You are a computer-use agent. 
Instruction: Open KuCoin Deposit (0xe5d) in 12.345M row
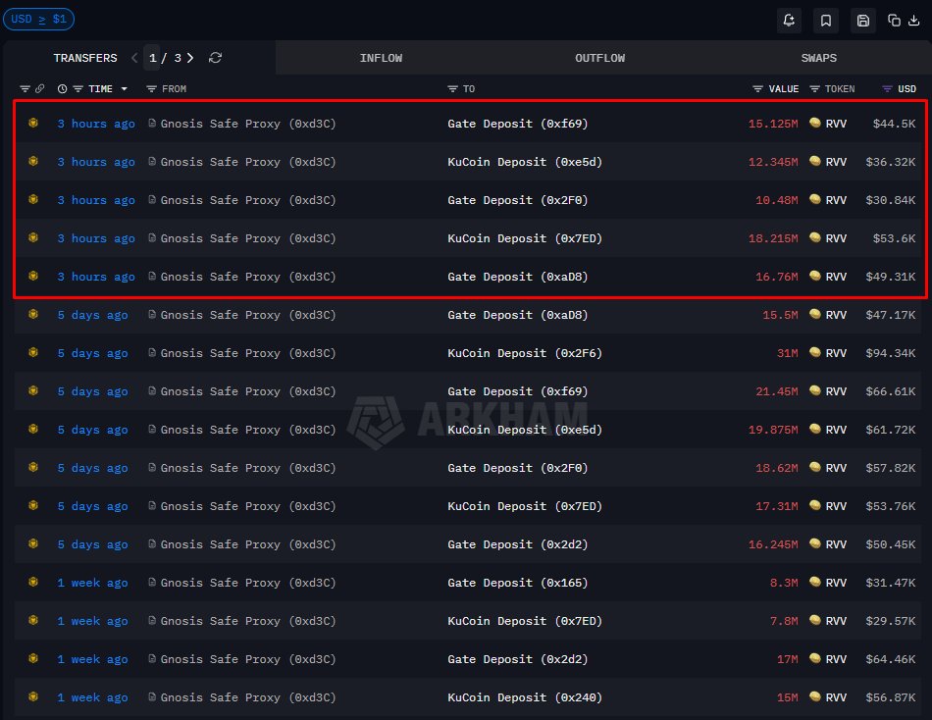525,162
